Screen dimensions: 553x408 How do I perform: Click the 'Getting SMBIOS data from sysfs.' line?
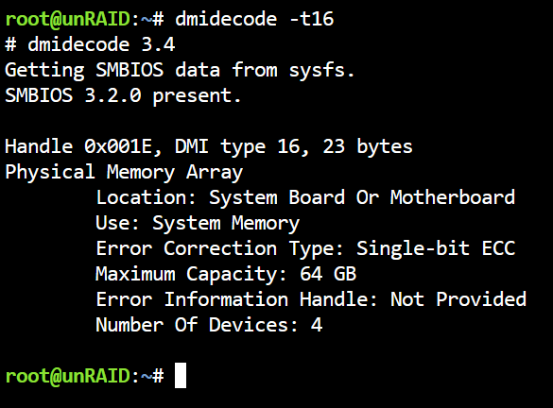pos(180,70)
